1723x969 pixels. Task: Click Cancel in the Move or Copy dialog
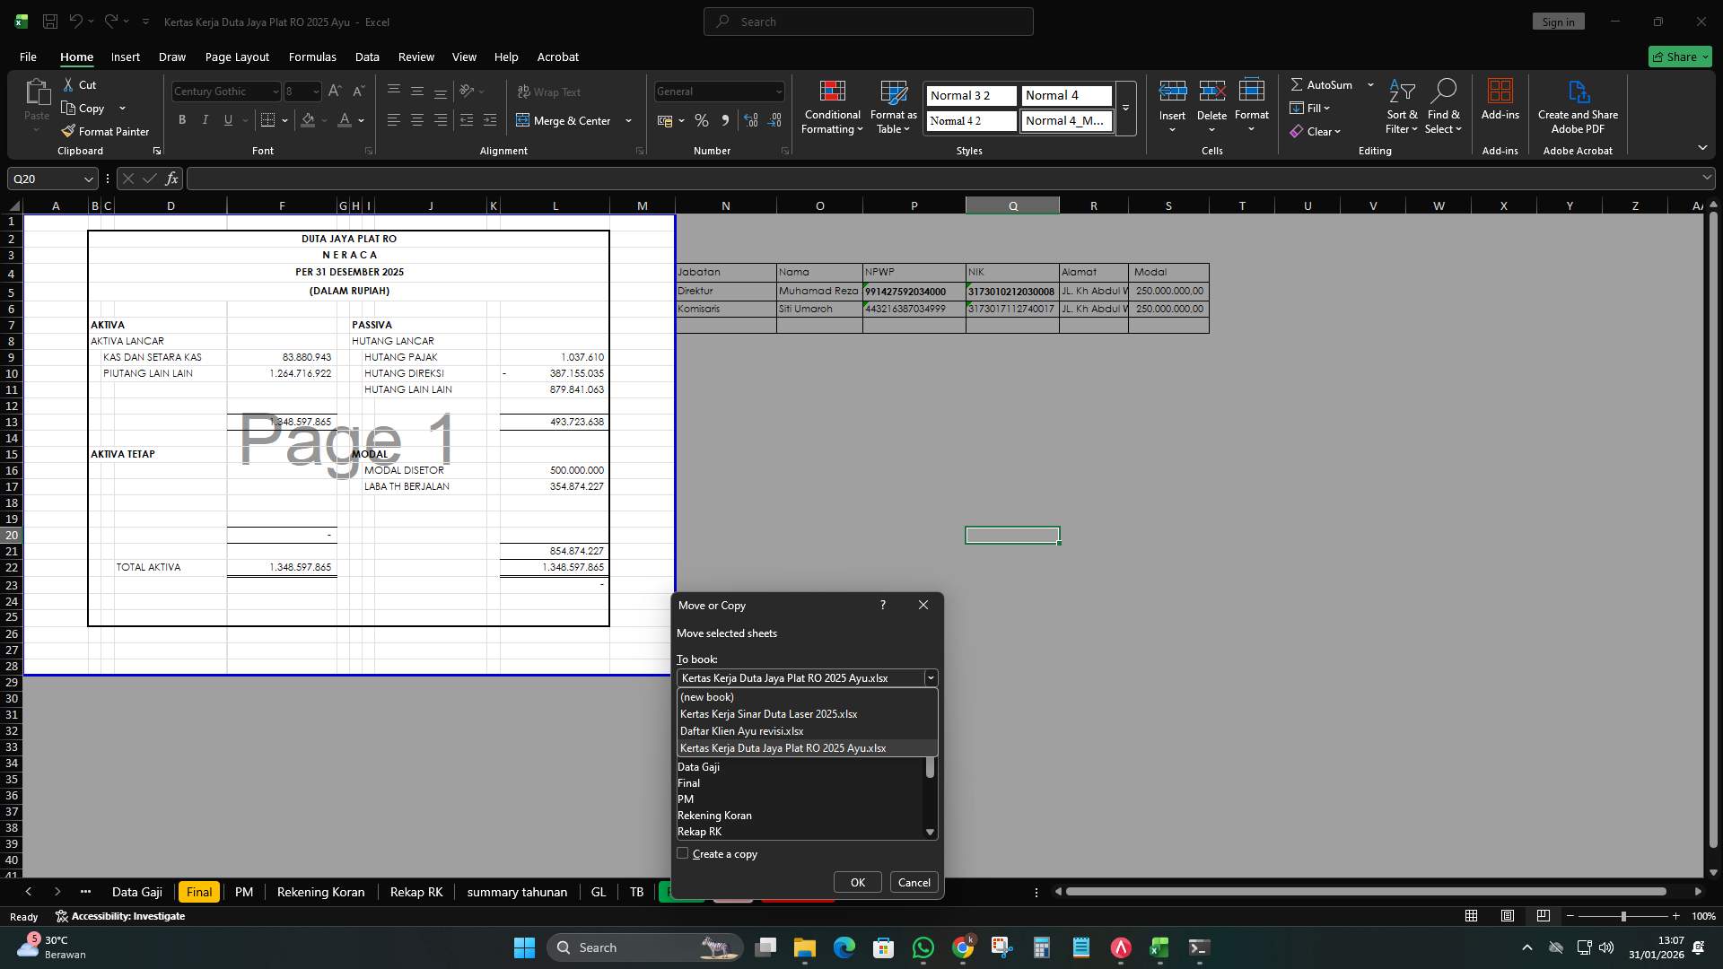point(913,882)
